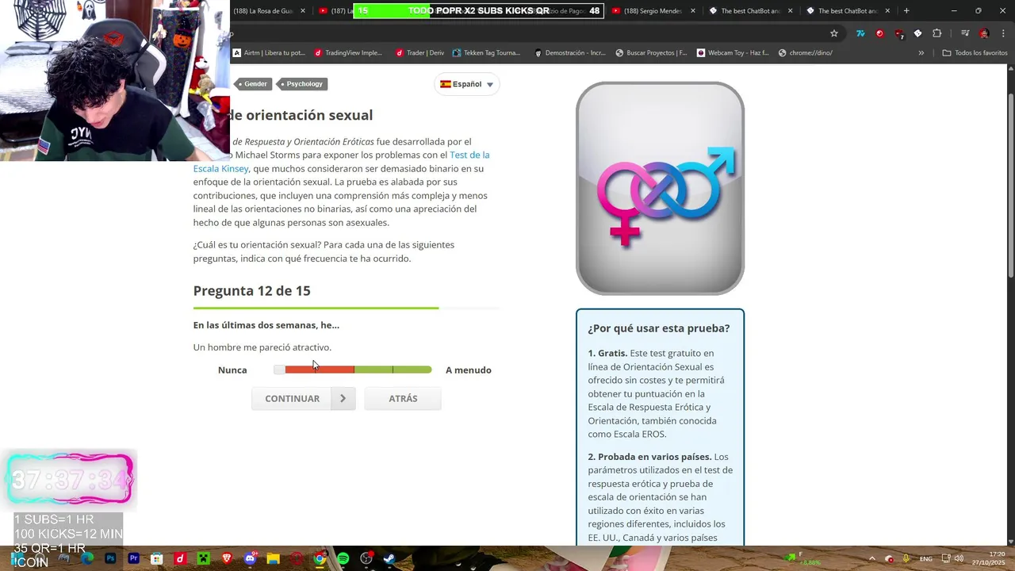Viewport: 1015px width, 571px height.
Task: Open Minecraft from the taskbar
Action: (203, 558)
